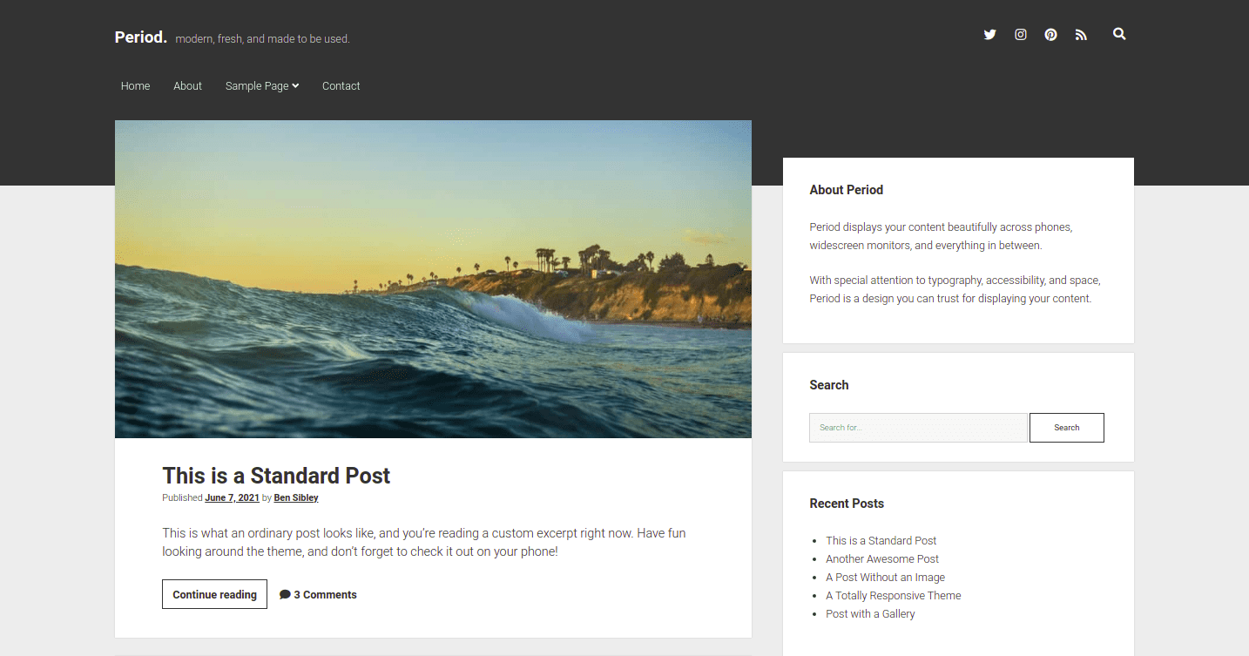Open the Pinterest social link icon
This screenshot has height=656, width=1249.
[x=1051, y=35]
